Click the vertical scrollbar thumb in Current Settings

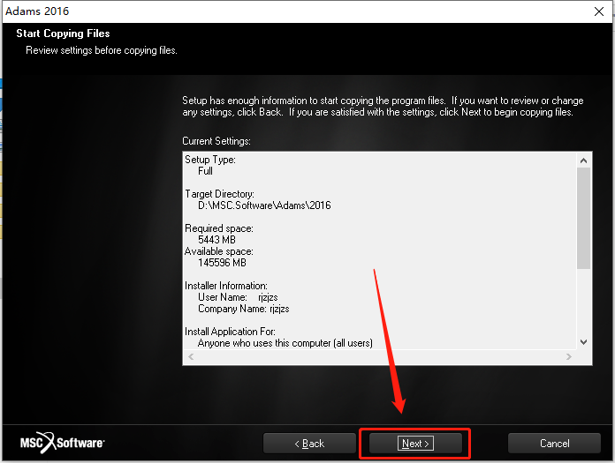click(583, 219)
